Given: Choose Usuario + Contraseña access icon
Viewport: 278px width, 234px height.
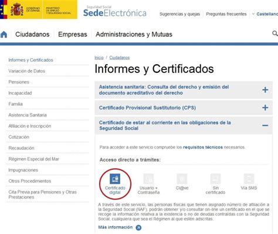Looking at the screenshot, I should [148, 179].
